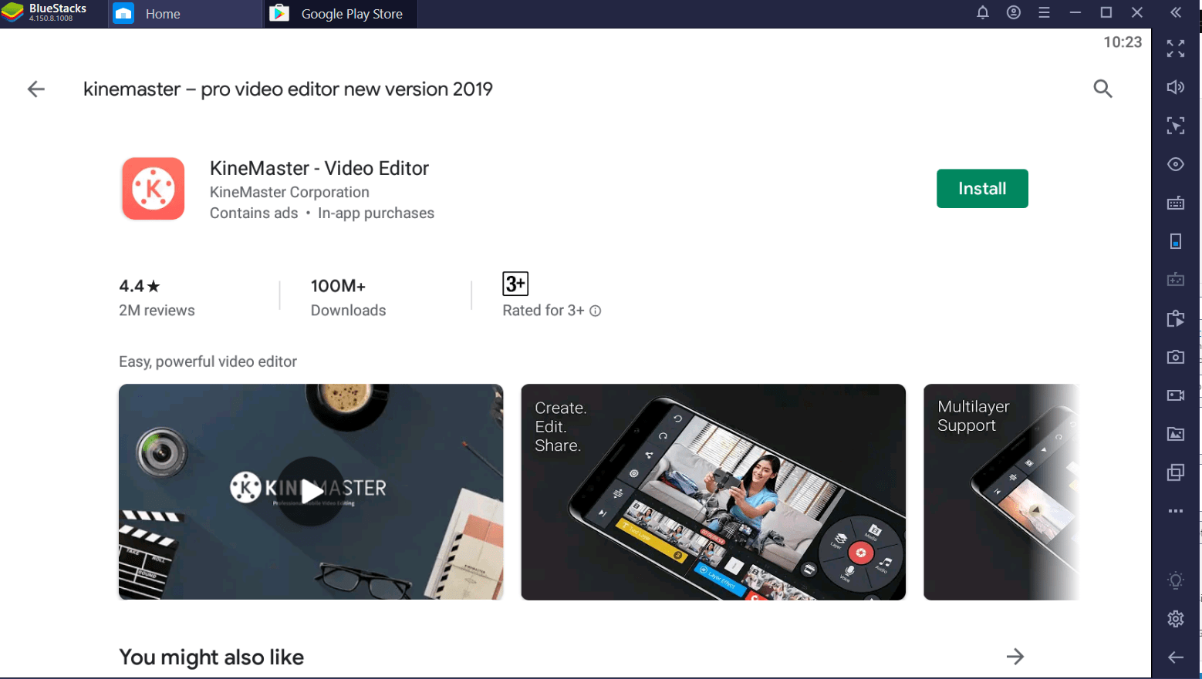Screen dimensions: 1202x679
Task: Click the '2M reviews' text
Action: [157, 311]
